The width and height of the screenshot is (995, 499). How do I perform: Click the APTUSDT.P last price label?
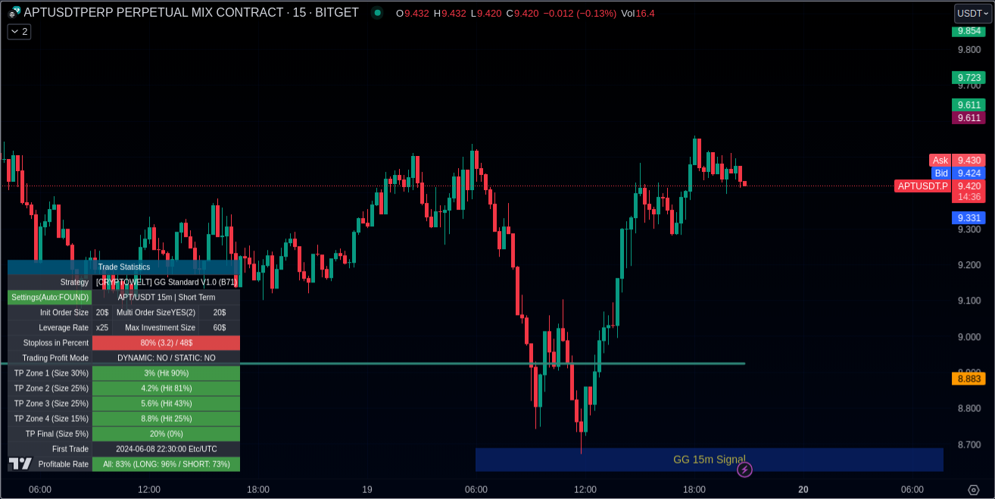pos(922,186)
